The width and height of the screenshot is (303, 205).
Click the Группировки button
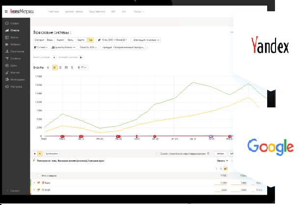coord(52,154)
